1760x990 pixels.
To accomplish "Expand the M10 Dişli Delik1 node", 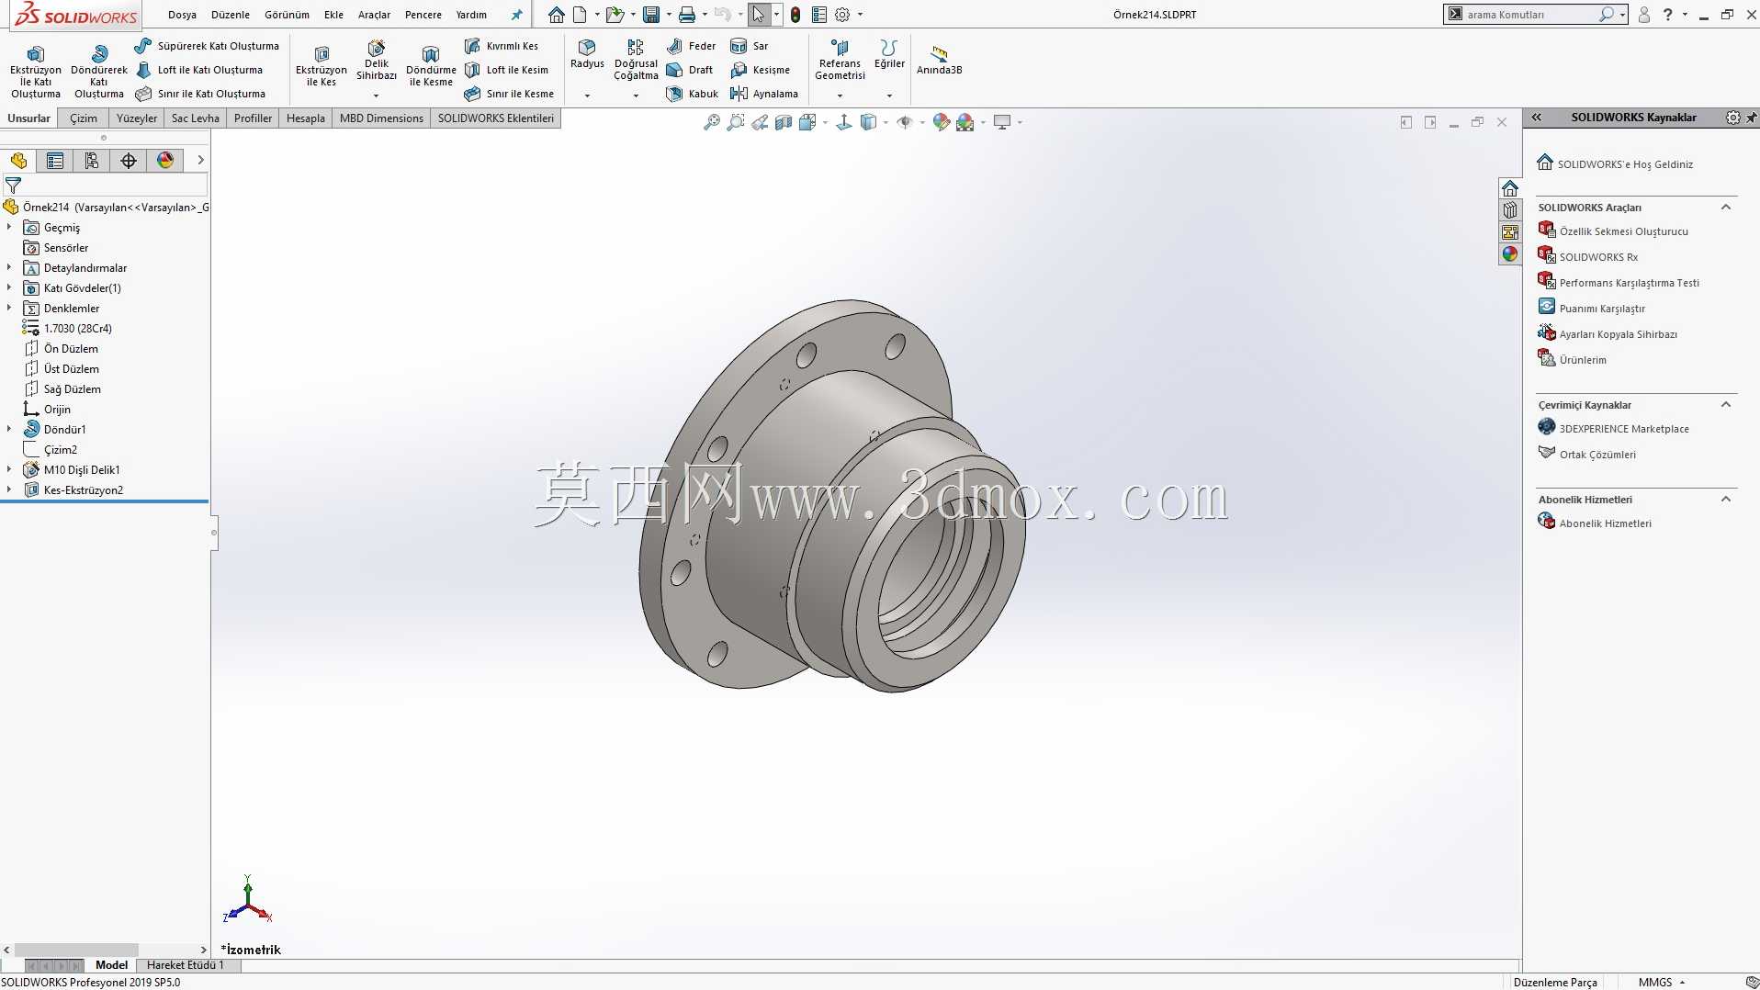I will [9, 469].
